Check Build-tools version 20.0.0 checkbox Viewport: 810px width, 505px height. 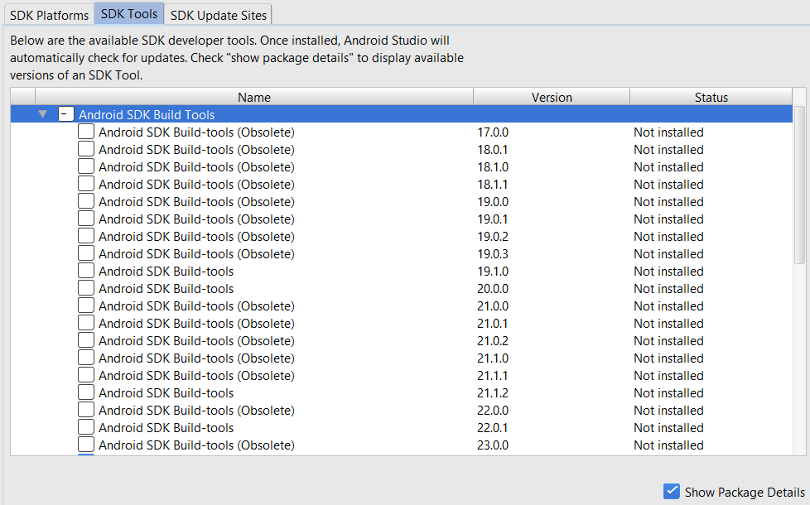click(x=86, y=288)
